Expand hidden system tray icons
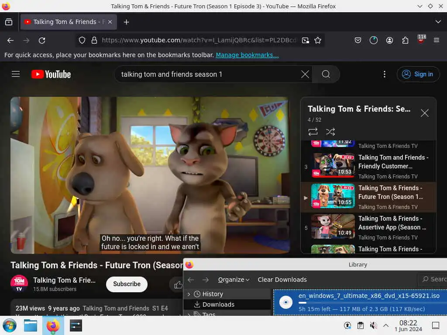The image size is (447, 335). tap(386, 325)
